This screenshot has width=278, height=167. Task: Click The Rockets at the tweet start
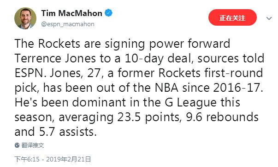(x=47, y=44)
